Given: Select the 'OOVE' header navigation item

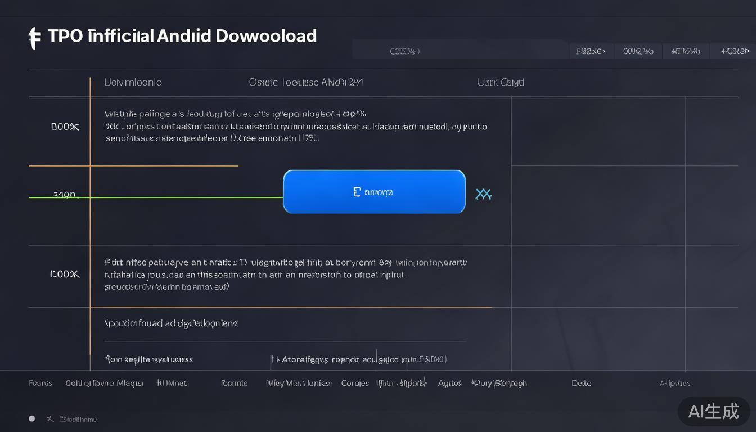Looking at the screenshot, I should pos(638,51).
